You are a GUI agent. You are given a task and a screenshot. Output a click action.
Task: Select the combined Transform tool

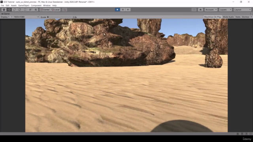tap(30, 9)
